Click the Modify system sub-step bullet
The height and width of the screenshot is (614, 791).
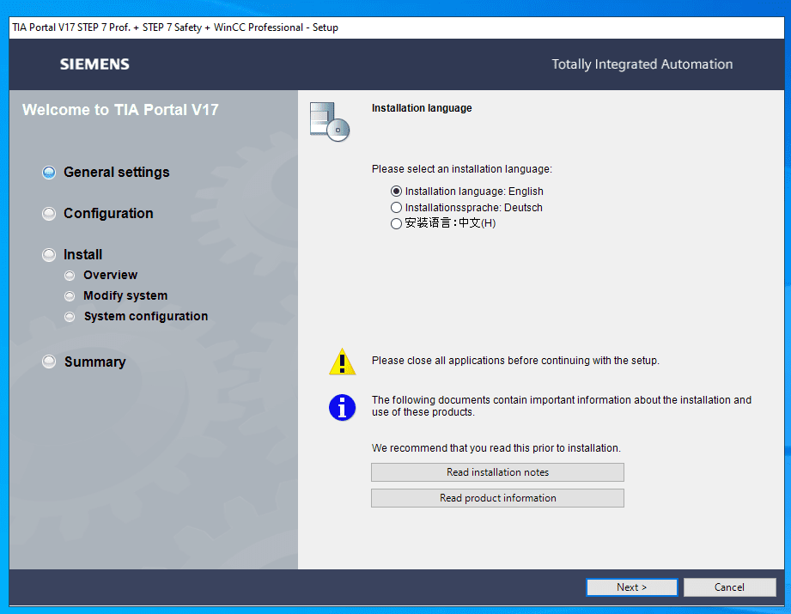point(70,296)
